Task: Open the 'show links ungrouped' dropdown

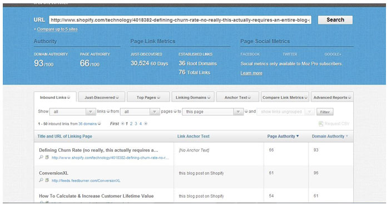Action: [x=286, y=112]
